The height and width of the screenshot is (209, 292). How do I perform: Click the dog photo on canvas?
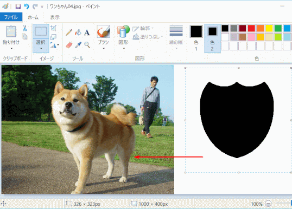[88, 129]
